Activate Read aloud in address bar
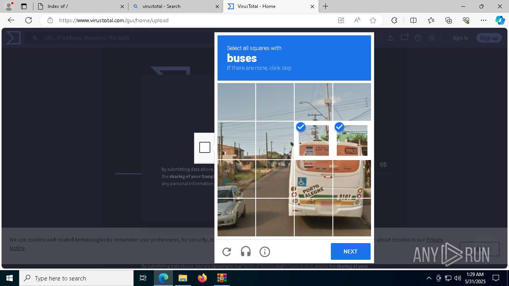Screen dimensions: 509x286 (x=357, y=20)
